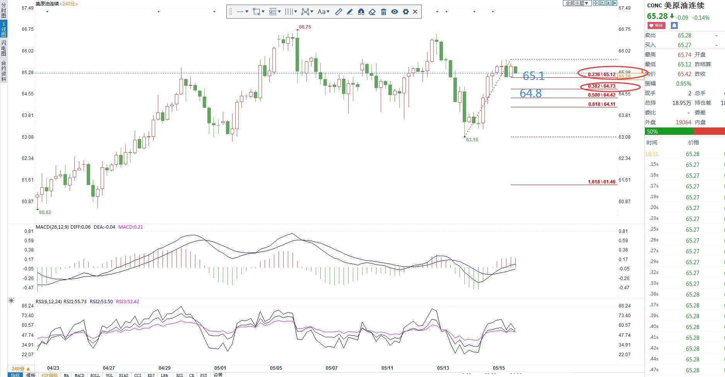Click the second layout icon beside 全部主题
Image resolution: width=725 pixels, height=377 pixels.
click(602, 3)
